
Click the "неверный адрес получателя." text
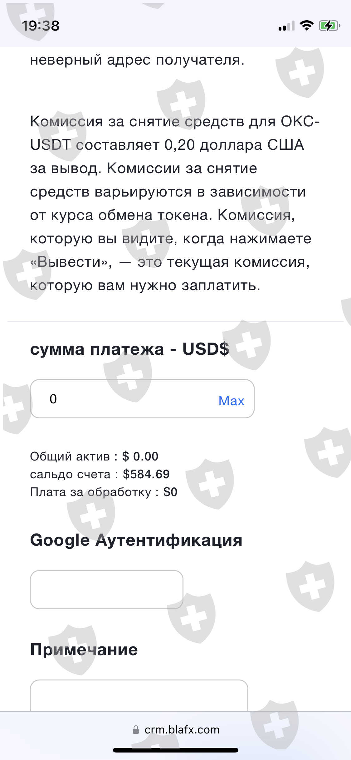tap(137, 60)
